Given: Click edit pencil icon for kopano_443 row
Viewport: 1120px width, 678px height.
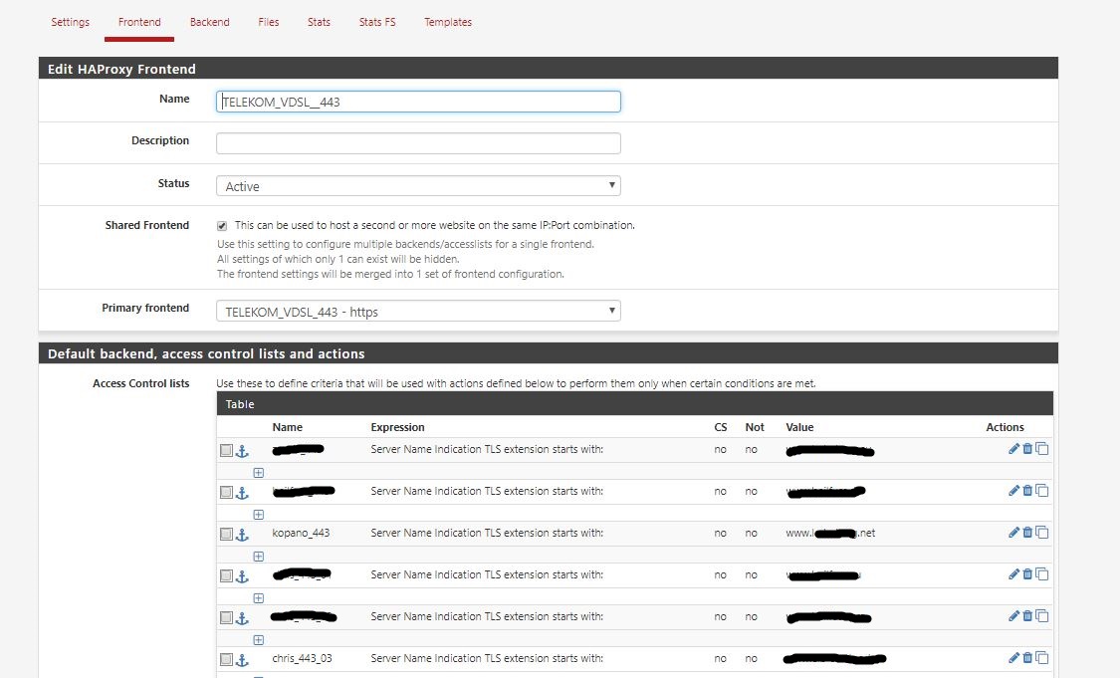Looking at the screenshot, I should pyautogui.click(x=1013, y=533).
